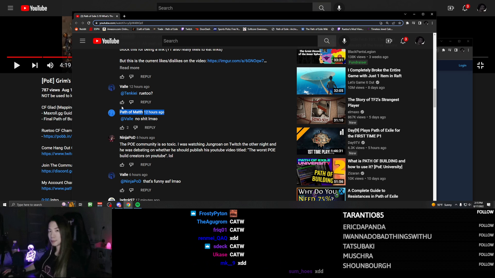Open Chrome three-dot menu in front window
The height and width of the screenshot is (278, 495).
pyautogui.click(x=432, y=23)
